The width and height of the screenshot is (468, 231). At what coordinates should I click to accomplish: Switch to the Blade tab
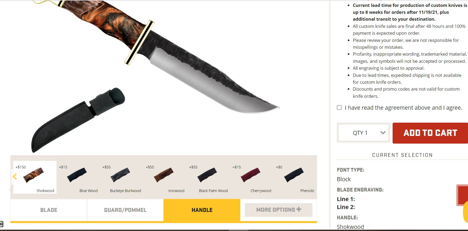[x=49, y=210]
